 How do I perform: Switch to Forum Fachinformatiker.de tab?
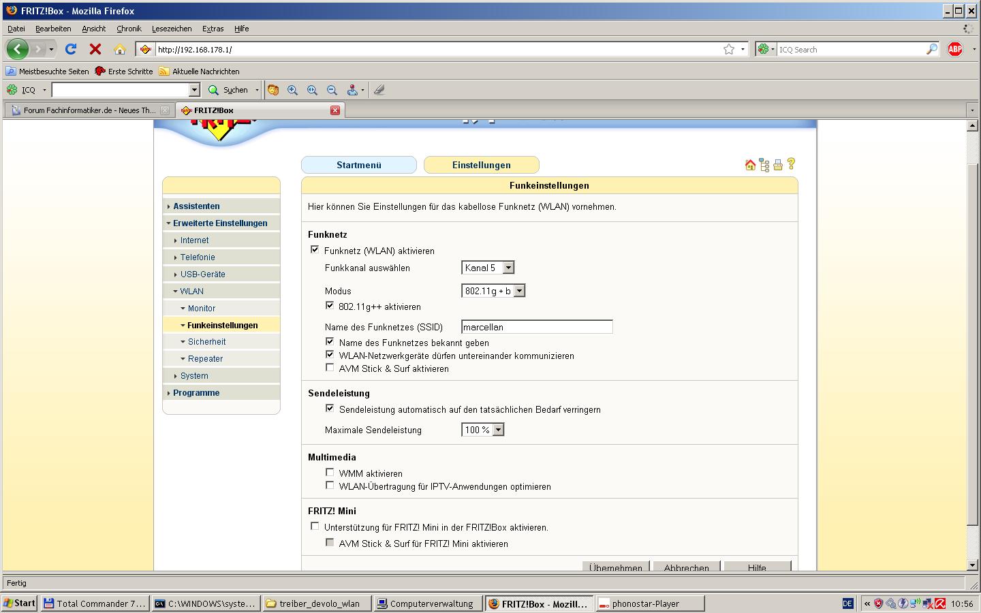89,110
